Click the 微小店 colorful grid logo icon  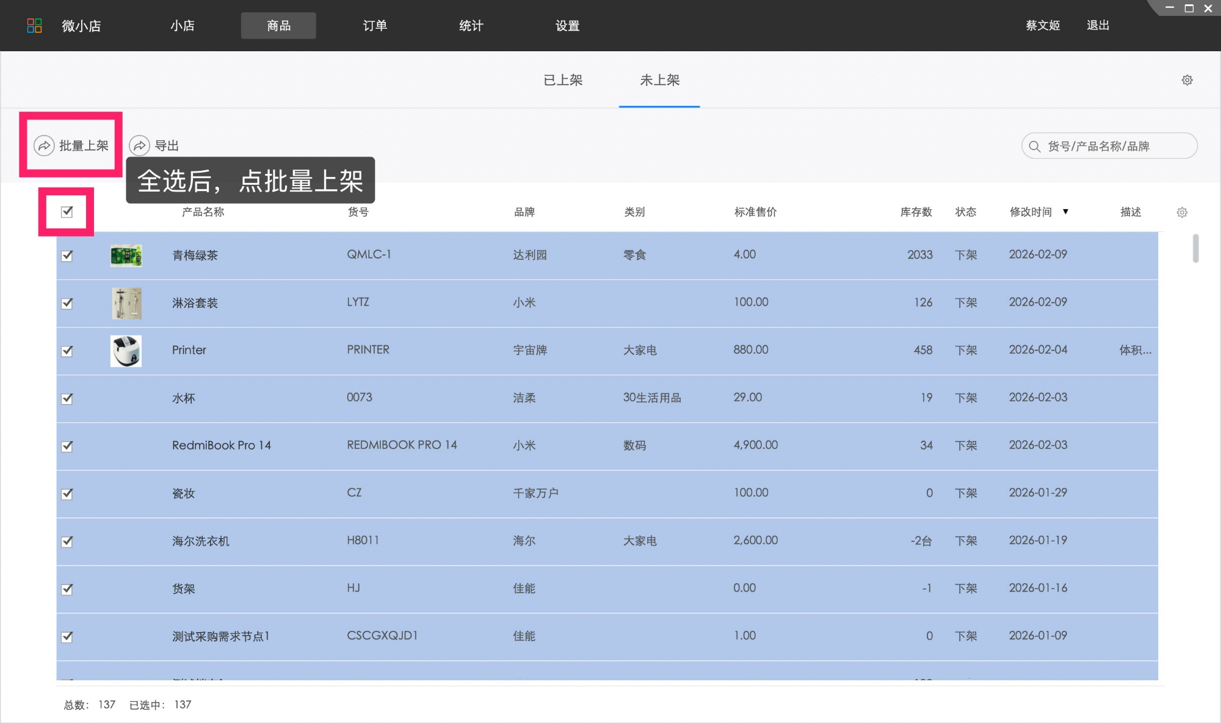[x=34, y=26]
